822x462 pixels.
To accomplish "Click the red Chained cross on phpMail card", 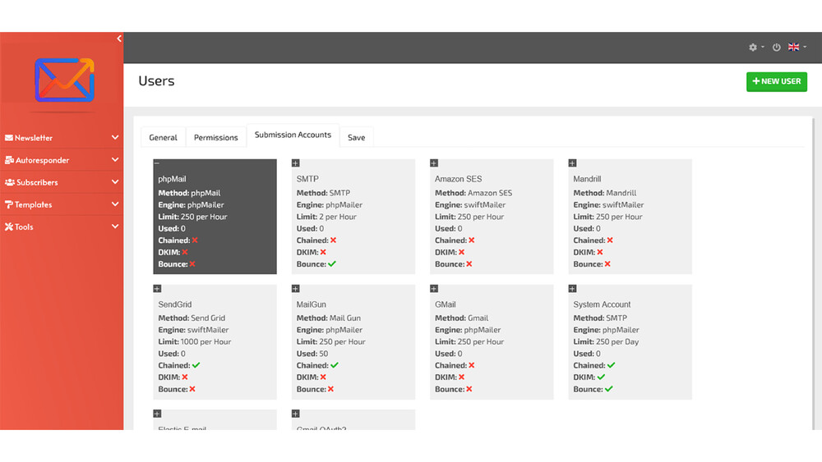I will pyautogui.click(x=195, y=240).
